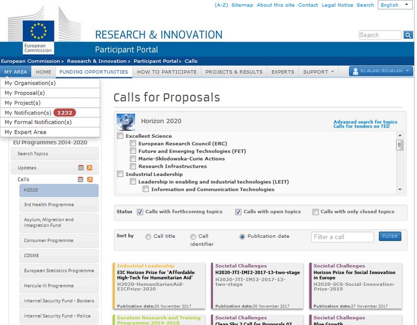Screen dimensions: 417x325
Task: Select 3rd Health Programme in sidebar
Action: pos(59,205)
